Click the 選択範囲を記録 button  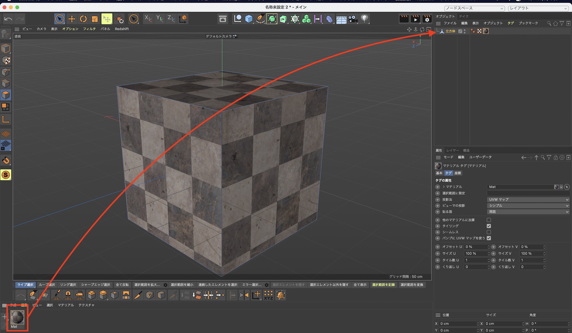[383, 285]
